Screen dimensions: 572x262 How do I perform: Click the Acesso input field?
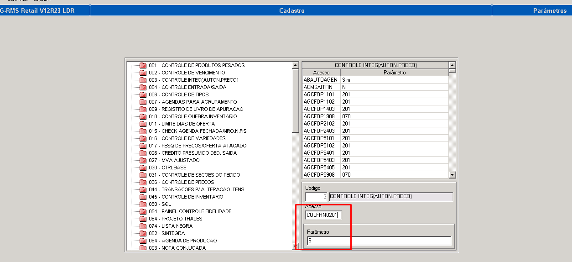pos(323,215)
